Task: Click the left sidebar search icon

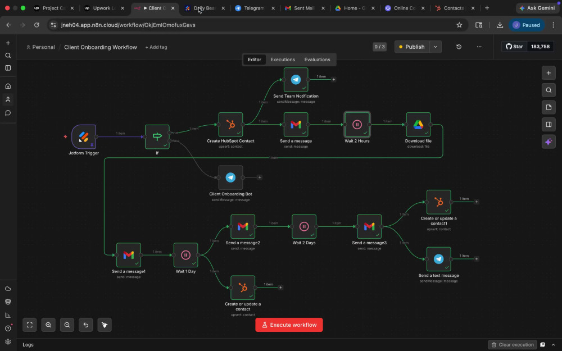Action: click(8, 56)
